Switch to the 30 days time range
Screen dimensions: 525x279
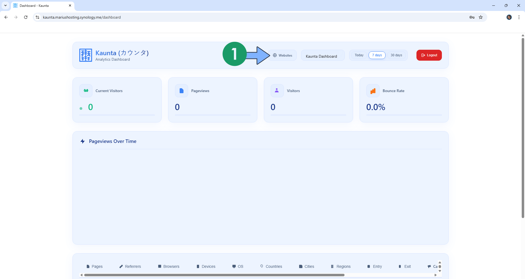(x=396, y=55)
